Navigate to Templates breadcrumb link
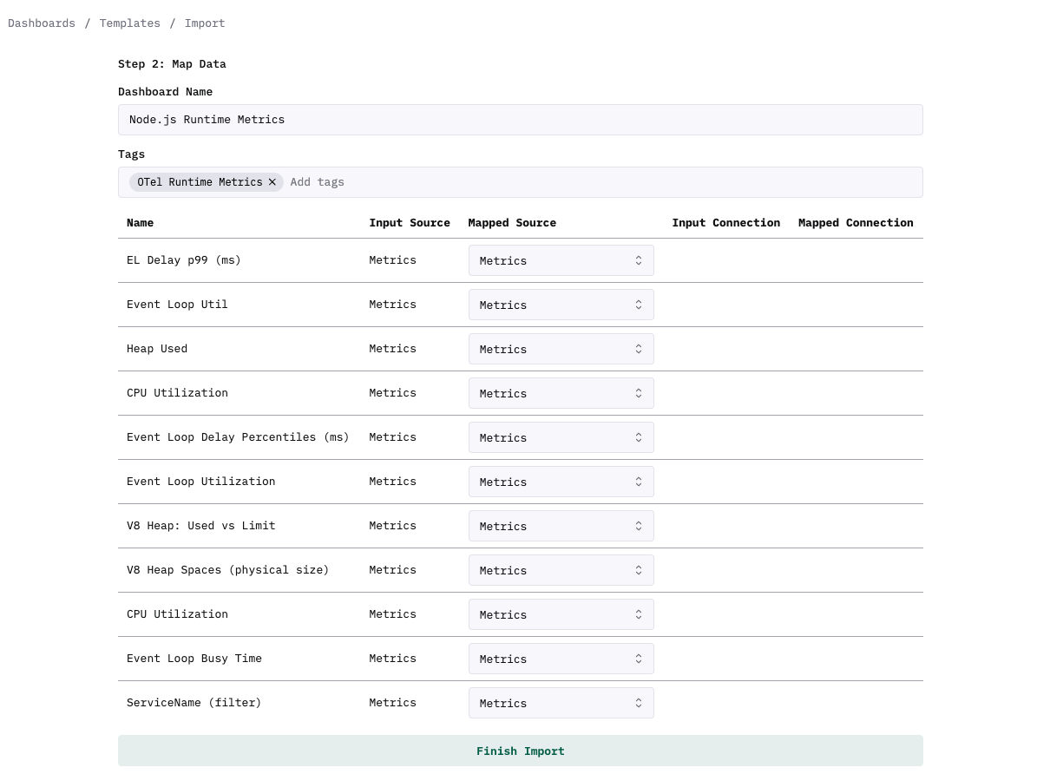This screenshot has height=774, width=1050. 129,23
